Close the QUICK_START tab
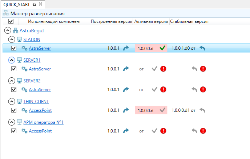This screenshot has width=250, height=159. coord(40,4)
